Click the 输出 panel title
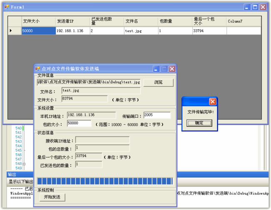The image size is (271, 210). [x=12, y=175]
